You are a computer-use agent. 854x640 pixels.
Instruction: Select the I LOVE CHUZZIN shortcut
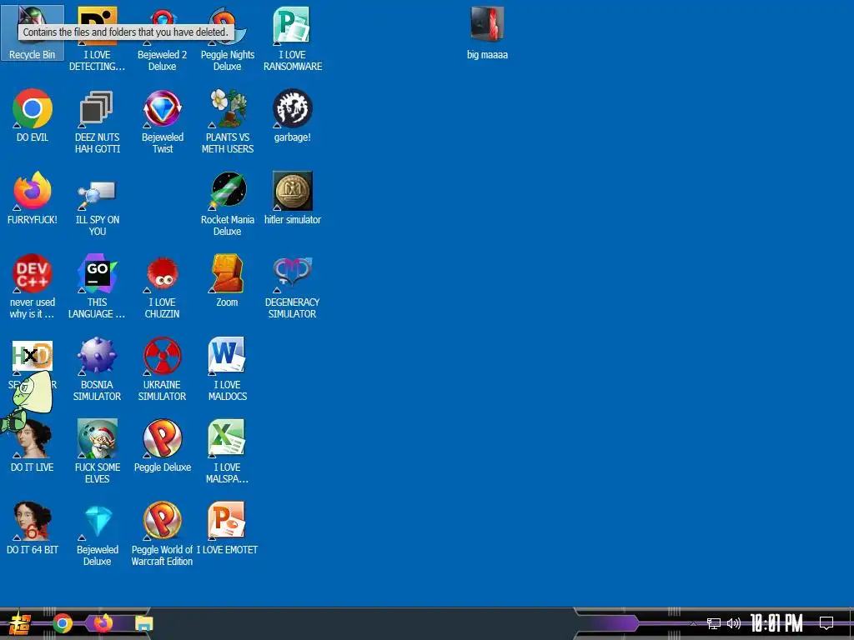(x=163, y=287)
